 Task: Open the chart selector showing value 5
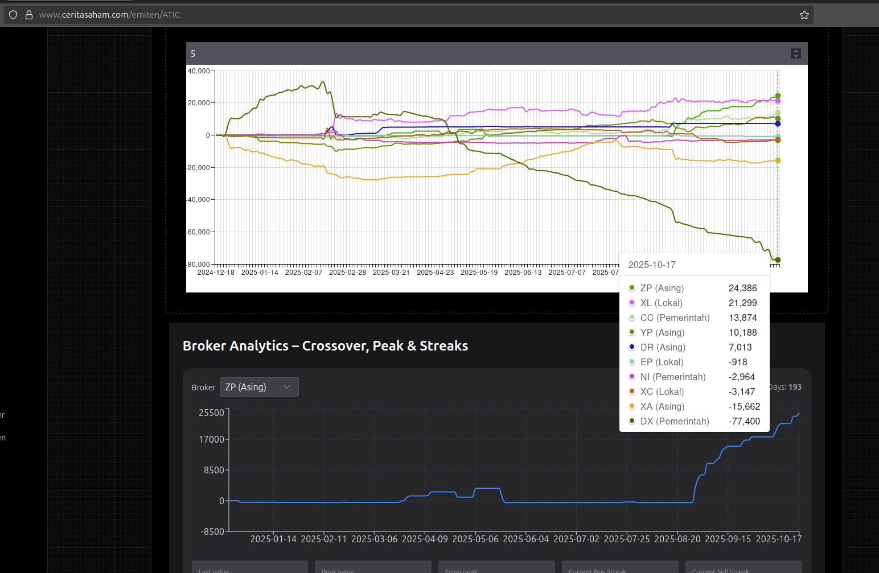click(490, 53)
